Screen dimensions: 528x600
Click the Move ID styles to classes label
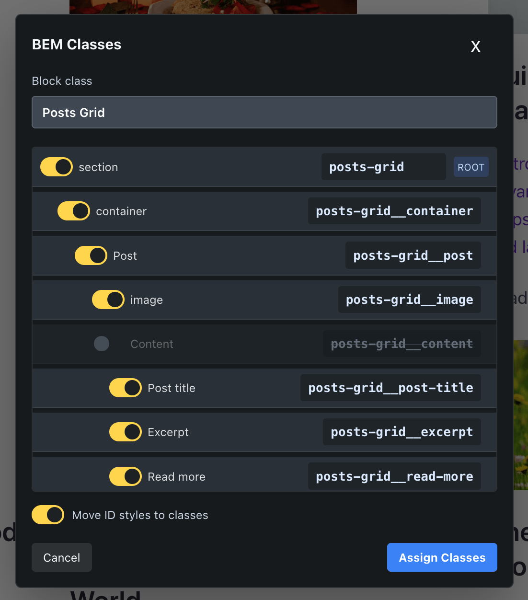(x=140, y=515)
